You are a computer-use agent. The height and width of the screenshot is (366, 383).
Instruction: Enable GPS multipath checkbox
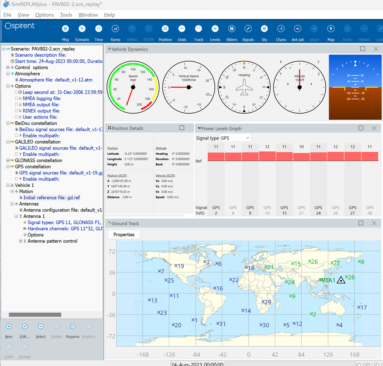click(x=16, y=179)
